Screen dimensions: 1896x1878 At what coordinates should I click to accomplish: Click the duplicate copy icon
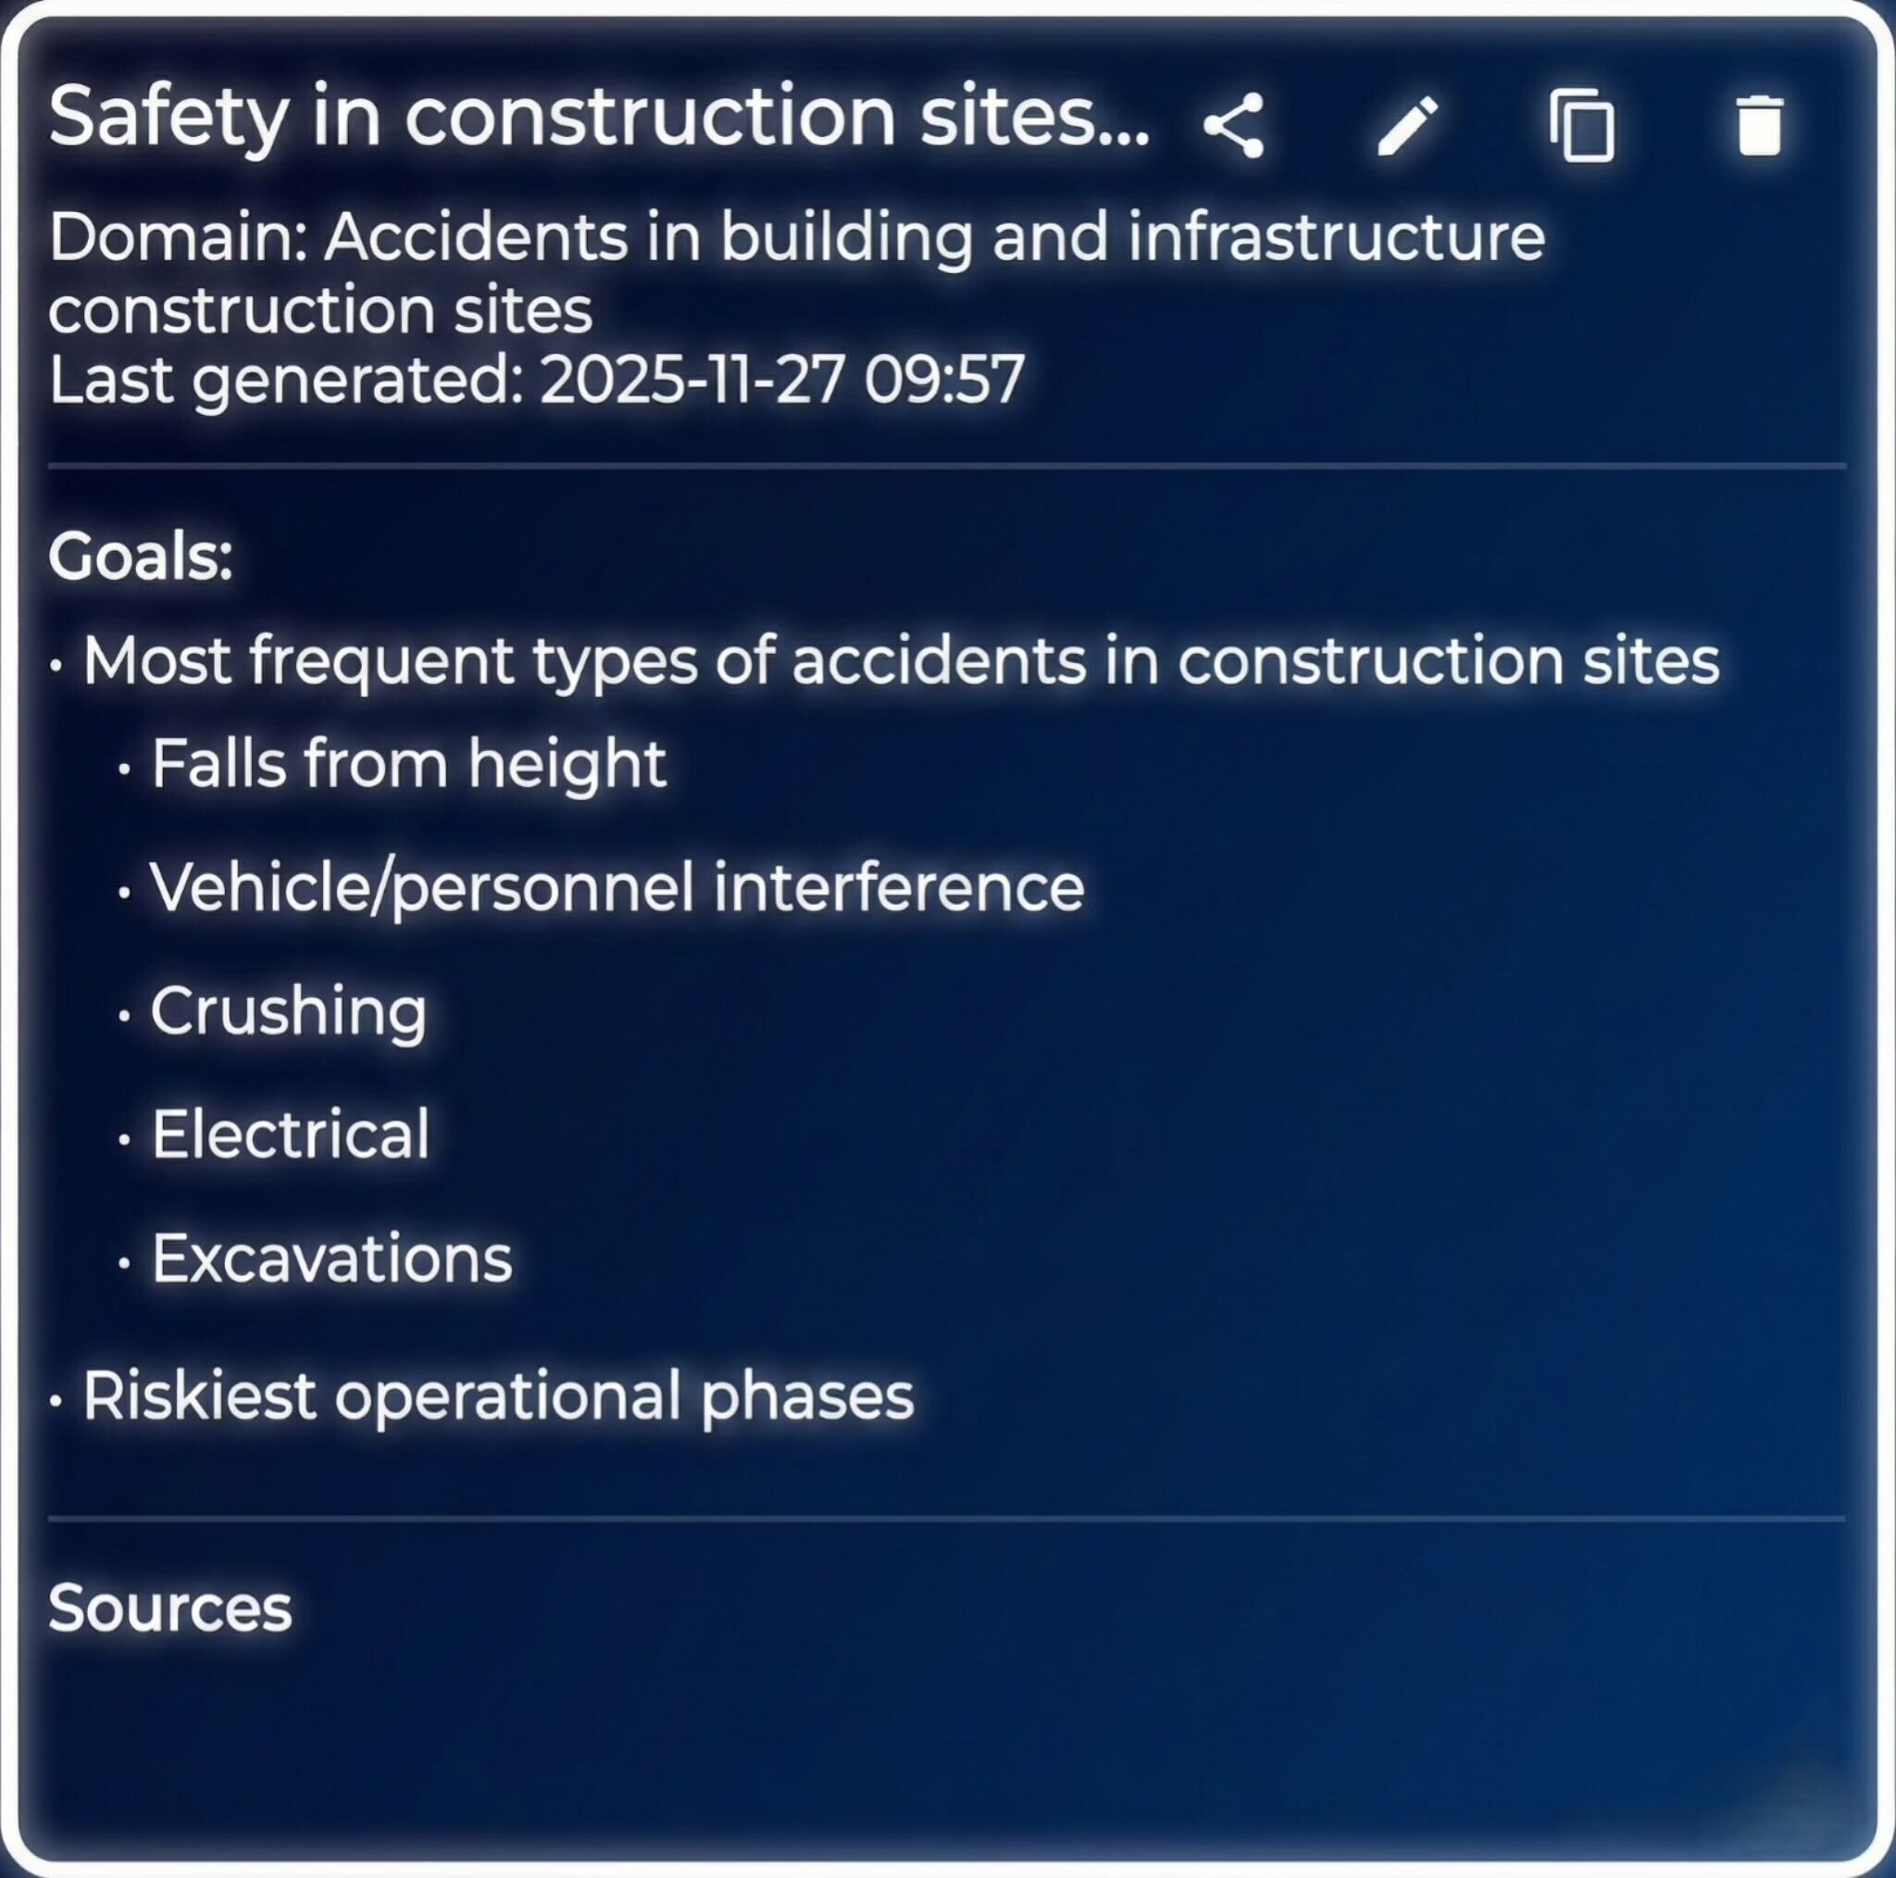(x=1582, y=126)
